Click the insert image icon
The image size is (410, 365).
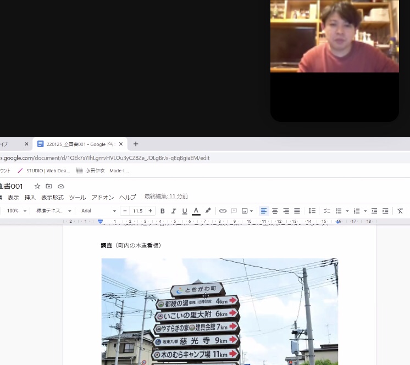tap(245, 211)
